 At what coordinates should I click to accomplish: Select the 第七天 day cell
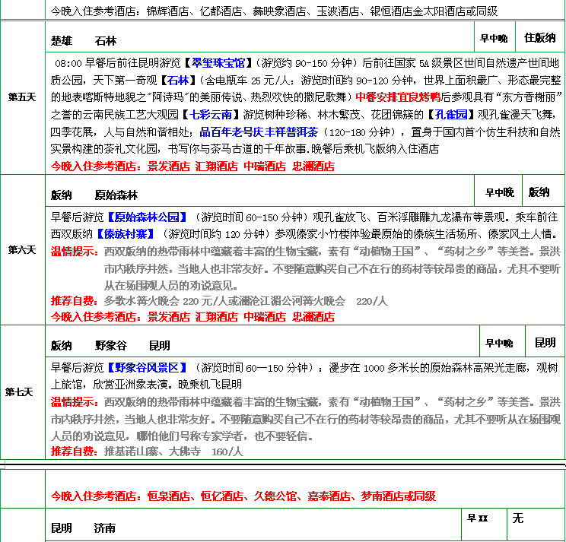pos(20,392)
